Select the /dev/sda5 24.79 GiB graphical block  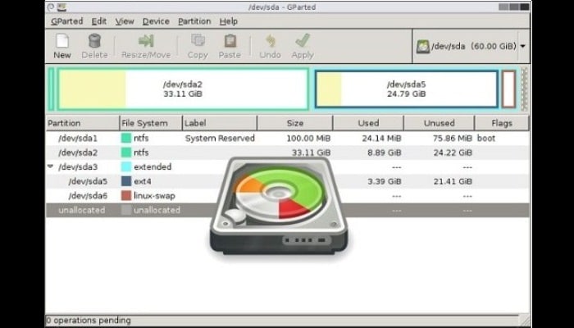(407, 89)
